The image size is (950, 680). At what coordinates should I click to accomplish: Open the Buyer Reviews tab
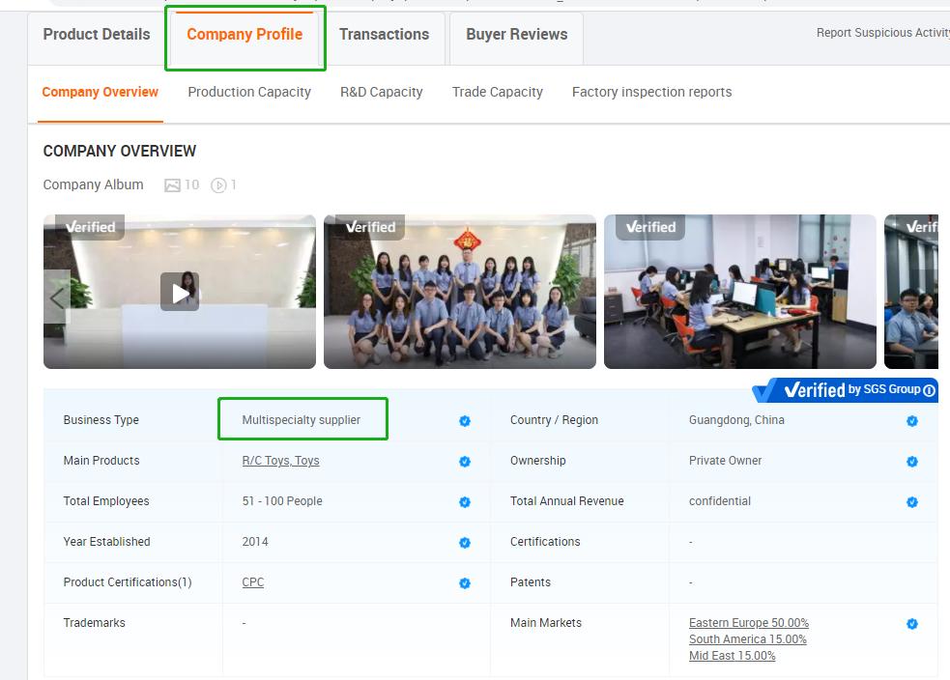(516, 35)
